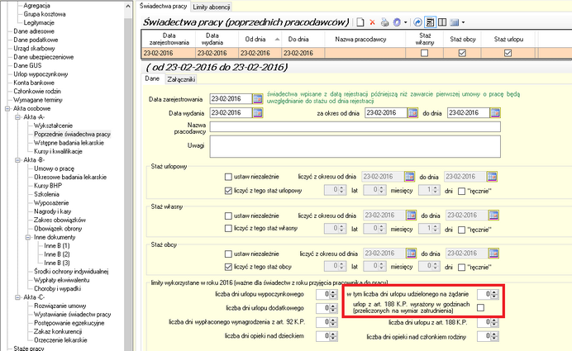The width and height of the screenshot is (572, 351).
Task: Check 'ręcznie' in Staż urlopowy
Action: tap(461, 191)
